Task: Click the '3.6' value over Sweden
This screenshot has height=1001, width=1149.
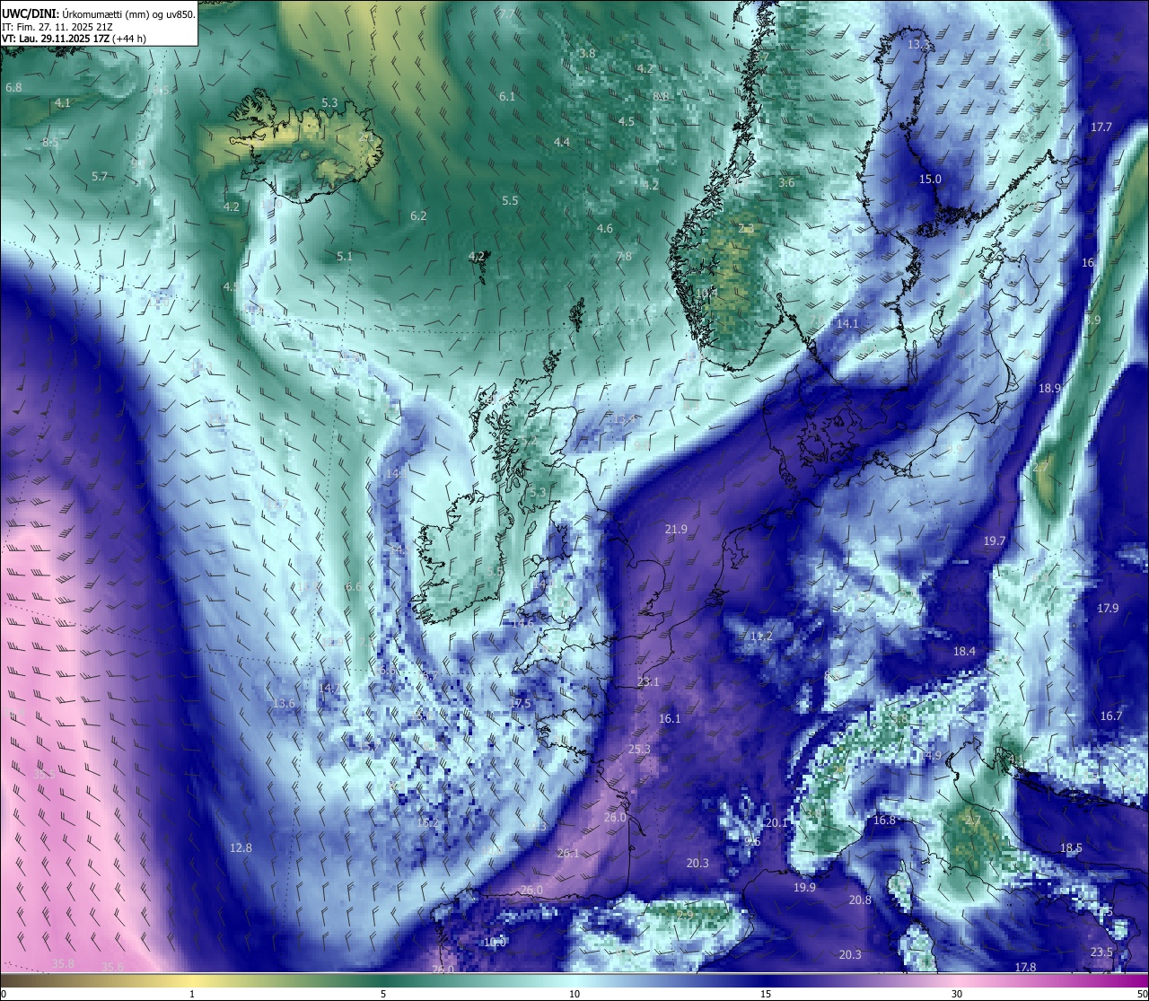Action: (786, 182)
